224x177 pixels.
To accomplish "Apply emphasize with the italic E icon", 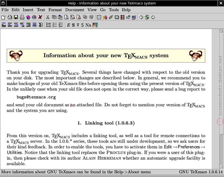I will click(x=68, y=25).
